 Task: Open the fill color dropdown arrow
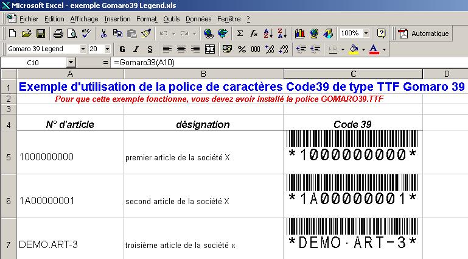pyautogui.click(x=364, y=49)
